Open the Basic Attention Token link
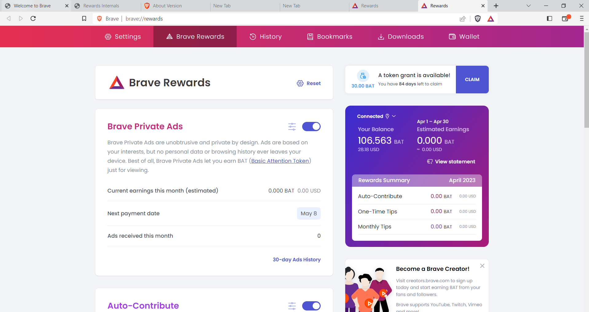 [x=280, y=161]
